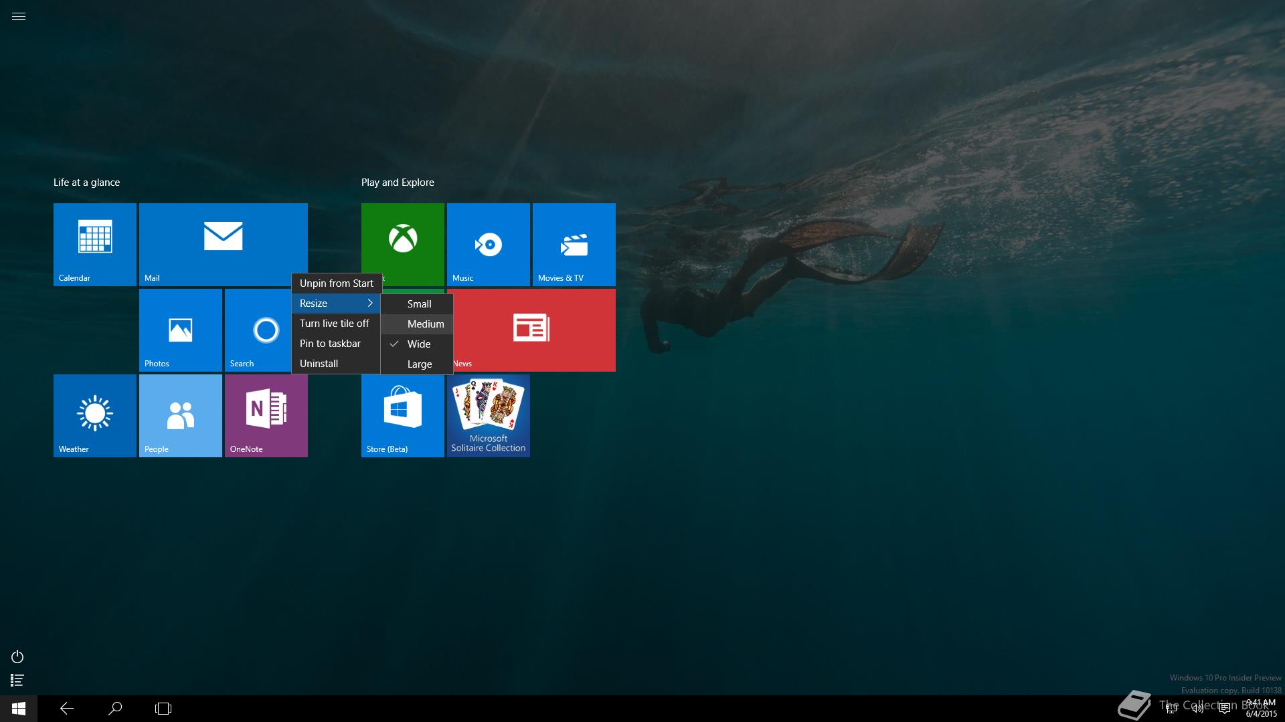Screen dimensions: 1285x722
Task: Click the clock and date in taskbar
Action: (x=1261, y=709)
